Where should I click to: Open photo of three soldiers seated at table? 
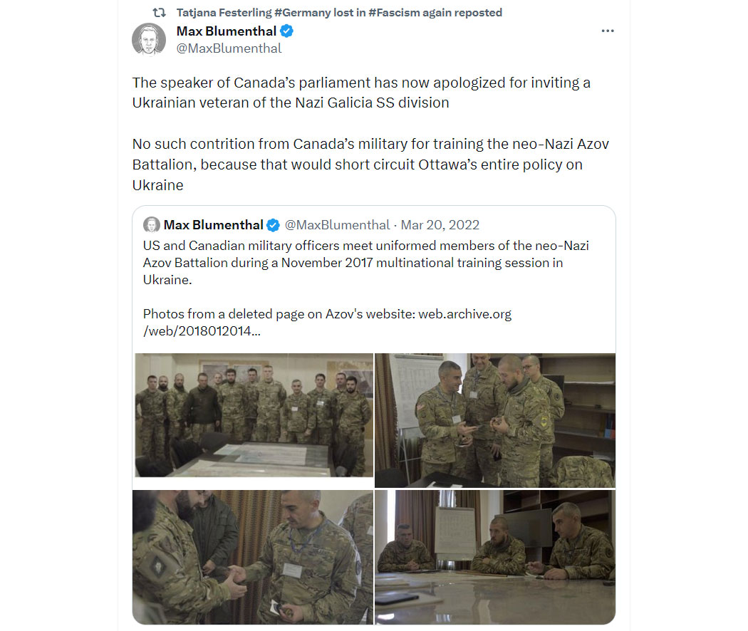(494, 557)
